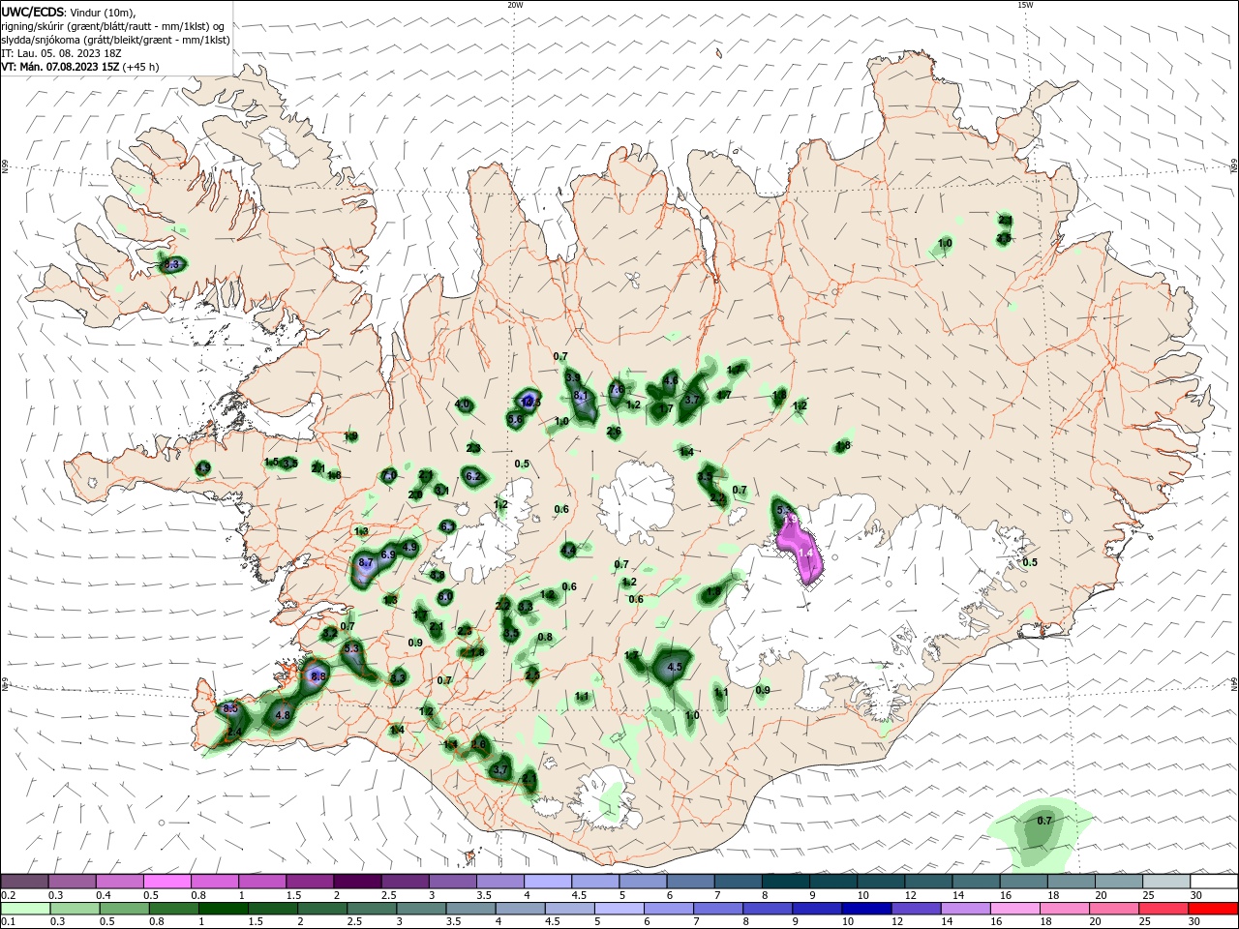
Task: Click the 2.4 precipitation value on the map
Action: pyautogui.click(x=234, y=733)
